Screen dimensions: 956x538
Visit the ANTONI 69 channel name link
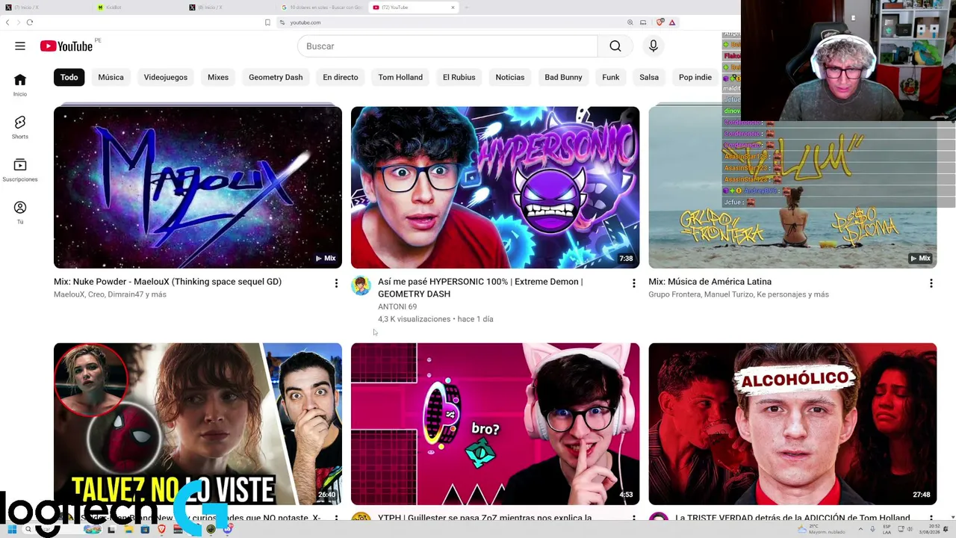397,306
